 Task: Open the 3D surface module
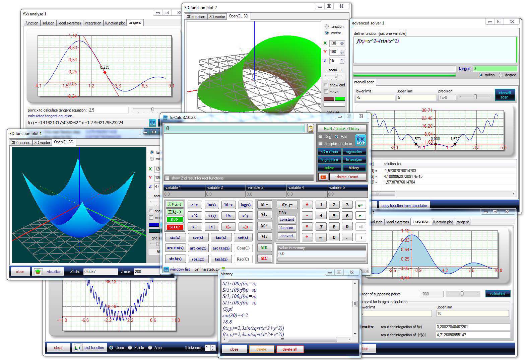pos(329,152)
